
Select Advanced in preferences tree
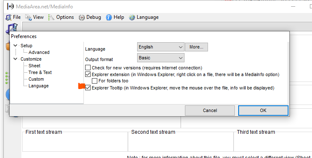click(39, 52)
